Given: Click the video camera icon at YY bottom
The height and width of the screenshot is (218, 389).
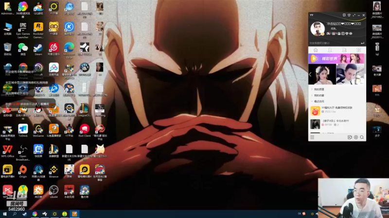Looking at the screenshot, I should click(x=350, y=137).
